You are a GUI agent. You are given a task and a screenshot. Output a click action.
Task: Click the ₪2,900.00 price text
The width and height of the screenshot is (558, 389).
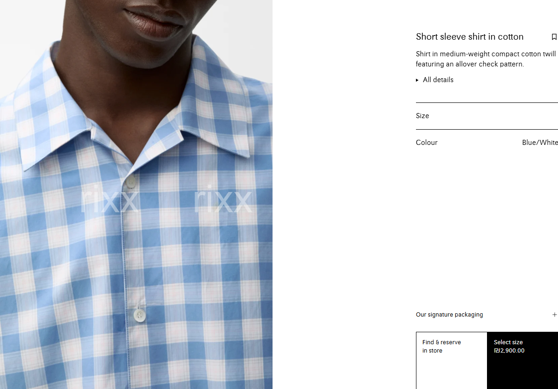(509, 351)
